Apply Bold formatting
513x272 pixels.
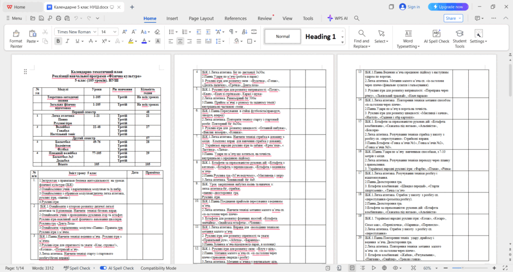click(58, 41)
